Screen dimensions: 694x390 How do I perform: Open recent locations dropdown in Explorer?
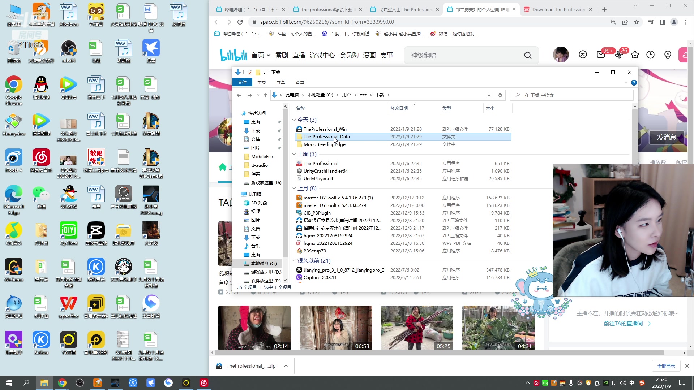pyautogui.click(x=258, y=95)
